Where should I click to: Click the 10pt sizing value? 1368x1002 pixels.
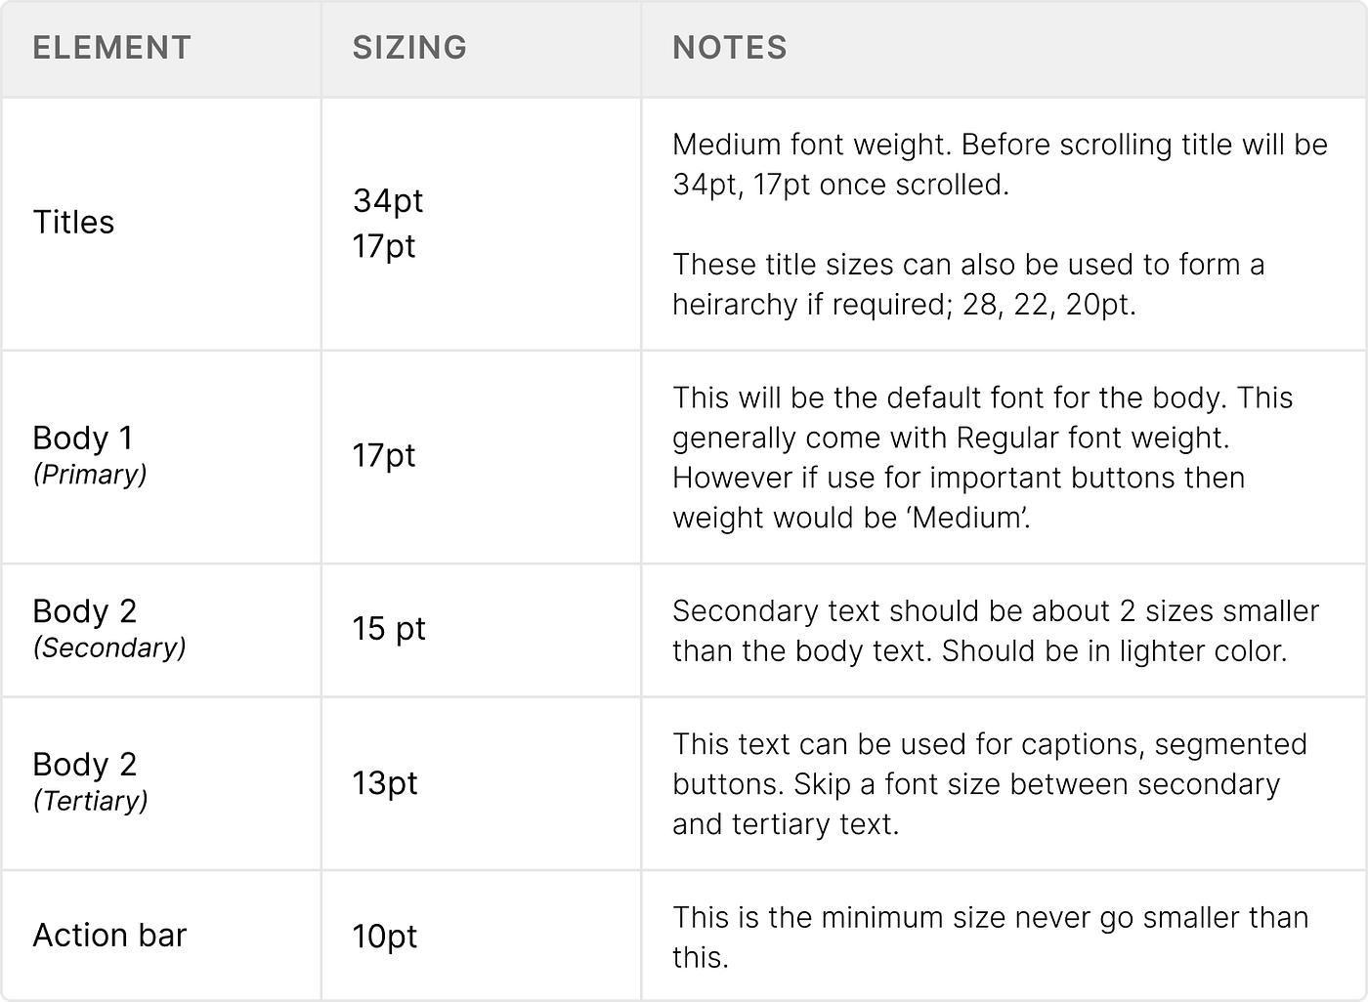tap(385, 937)
